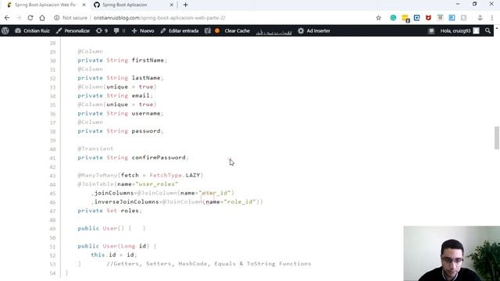Open a new browser tab with plus
500x281 pixels.
[186, 5]
